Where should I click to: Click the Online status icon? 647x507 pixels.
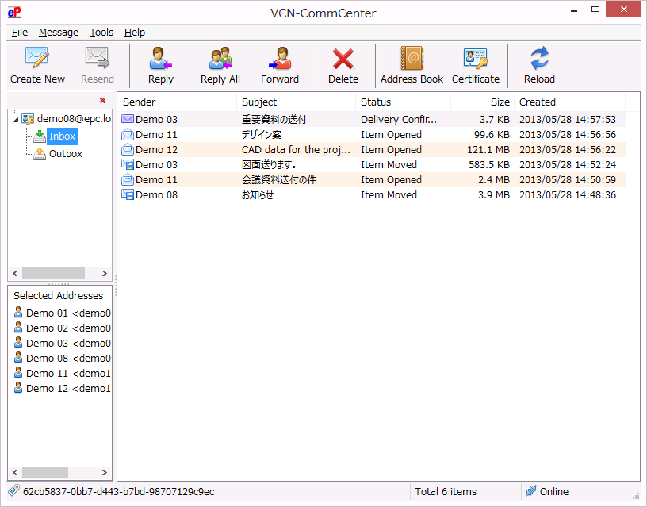tap(531, 491)
